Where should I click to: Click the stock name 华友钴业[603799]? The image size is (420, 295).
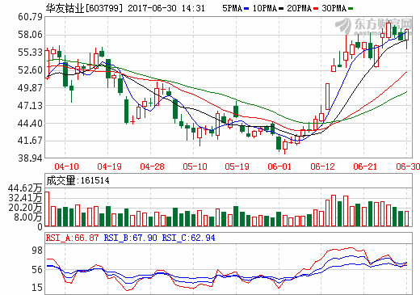tap(84, 8)
